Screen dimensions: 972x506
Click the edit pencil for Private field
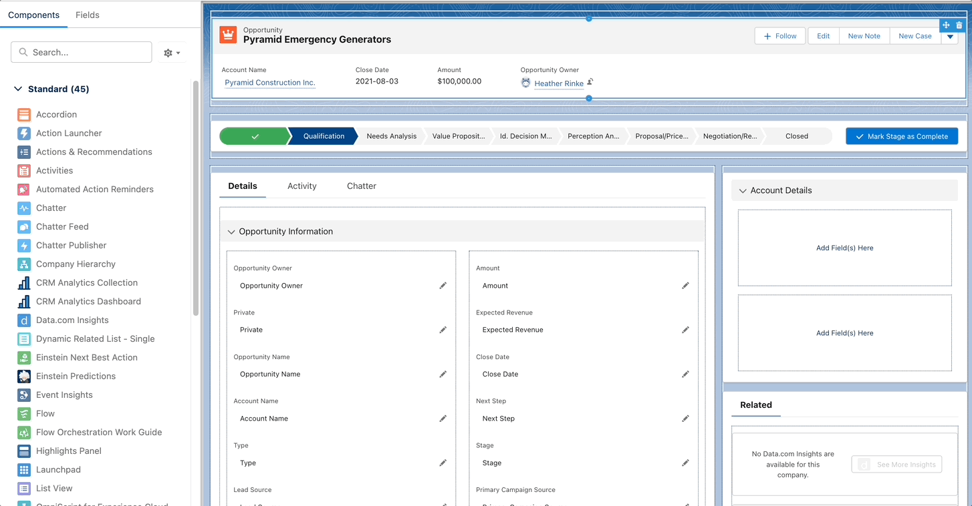click(443, 330)
